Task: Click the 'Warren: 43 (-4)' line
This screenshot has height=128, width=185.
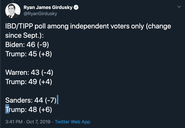Action: pyautogui.click(x=29, y=72)
